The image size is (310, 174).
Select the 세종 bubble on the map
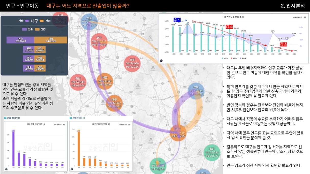click(x=105, y=81)
